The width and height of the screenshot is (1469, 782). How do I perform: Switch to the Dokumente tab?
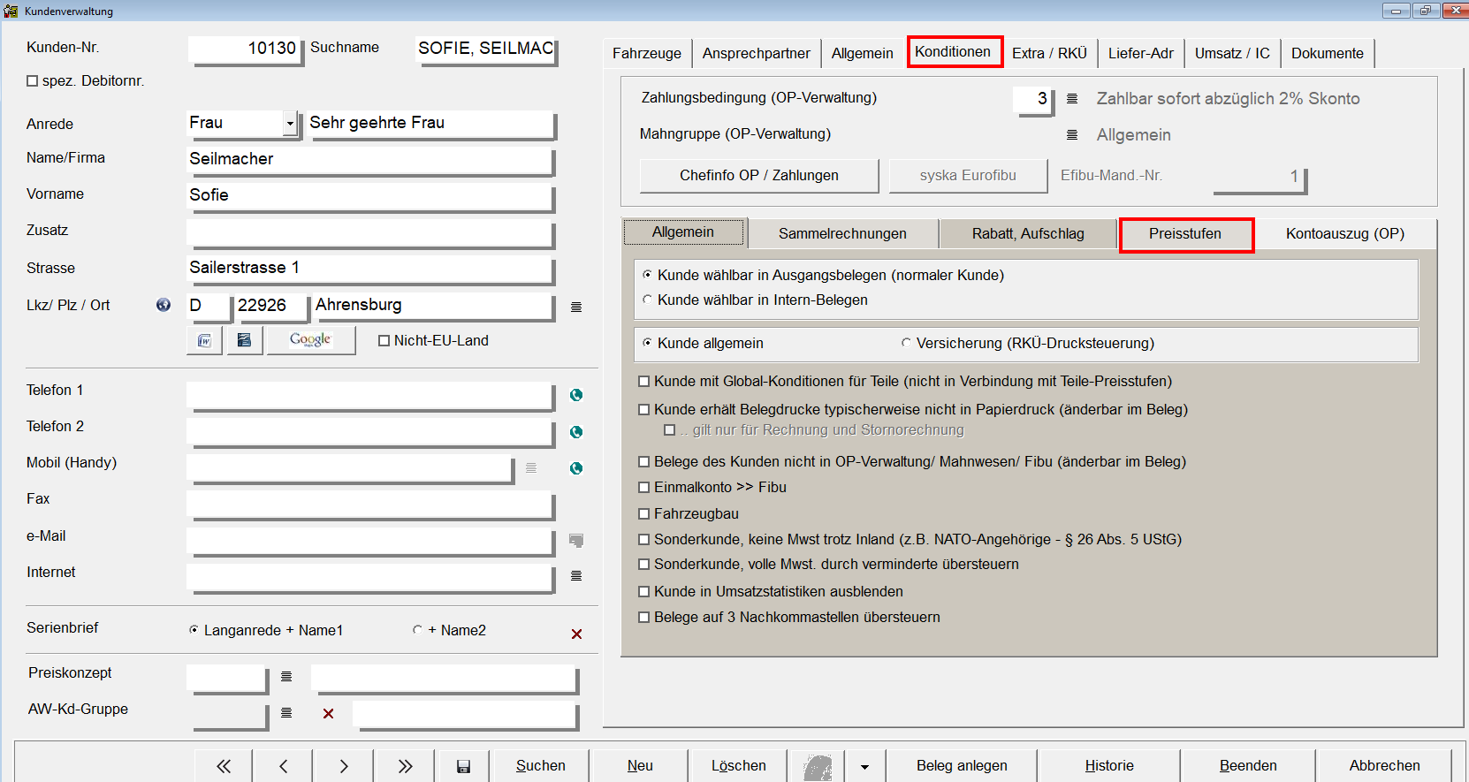click(x=1328, y=53)
